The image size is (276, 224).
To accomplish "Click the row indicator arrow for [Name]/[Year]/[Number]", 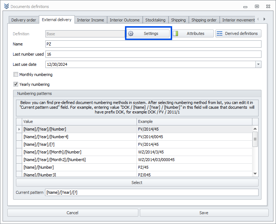I will pos(19,129).
